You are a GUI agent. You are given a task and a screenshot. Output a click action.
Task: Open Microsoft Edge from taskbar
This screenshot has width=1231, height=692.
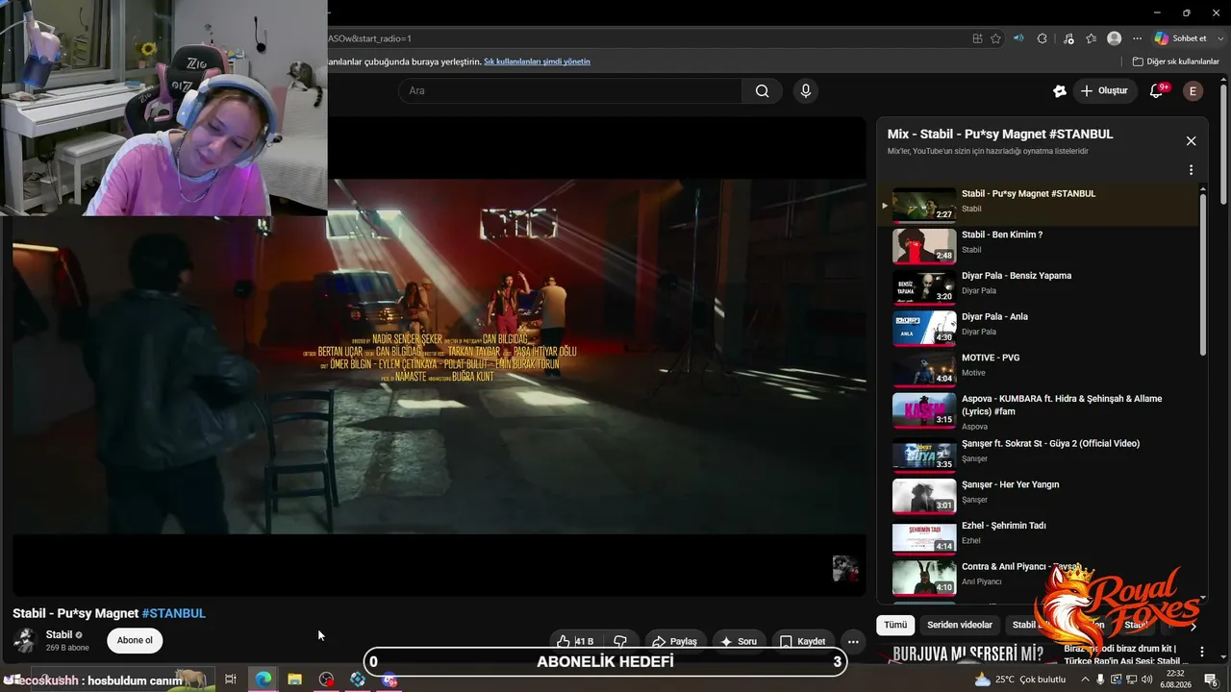pos(263,680)
